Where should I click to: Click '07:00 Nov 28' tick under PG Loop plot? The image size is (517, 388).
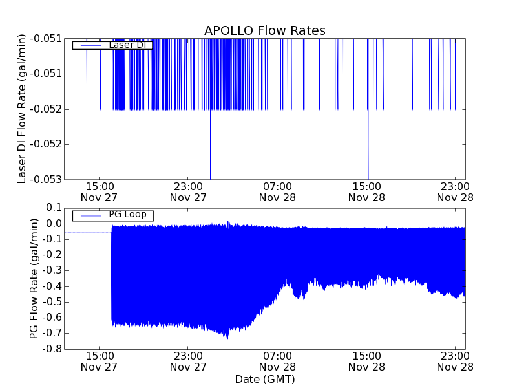(x=277, y=361)
